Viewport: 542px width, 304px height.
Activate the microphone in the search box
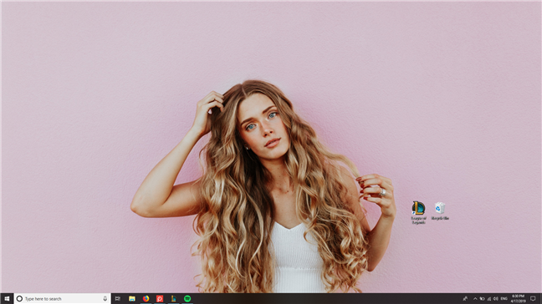[105, 298]
